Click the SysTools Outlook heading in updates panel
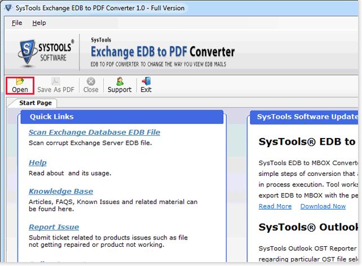 point(307,227)
